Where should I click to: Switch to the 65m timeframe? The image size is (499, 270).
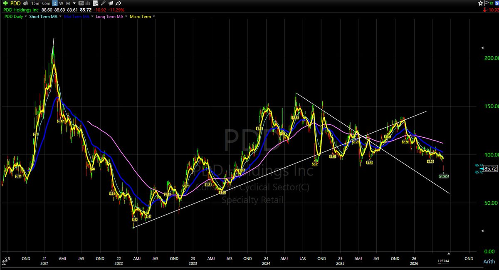[x=46, y=3]
